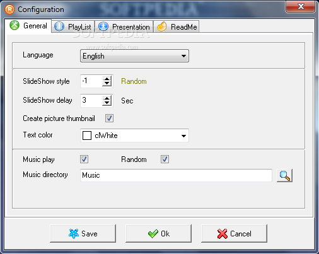Image resolution: width=319 pixels, height=254 pixels.
Task: Browse for music directory with magnifier icon
Action: 284,175
